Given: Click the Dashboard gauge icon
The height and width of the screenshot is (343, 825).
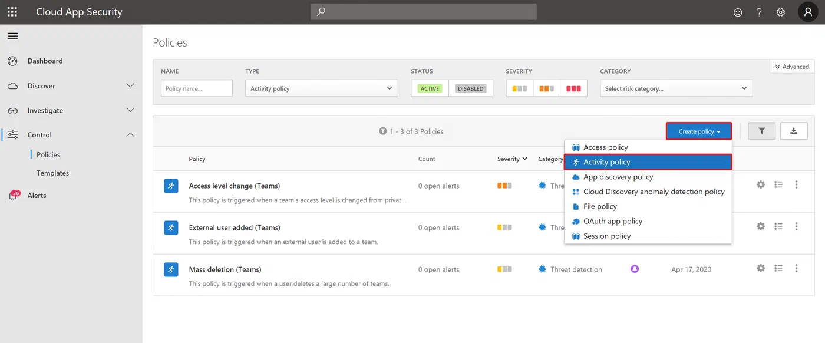Looking at the screenshot, I should click(12, 61).
